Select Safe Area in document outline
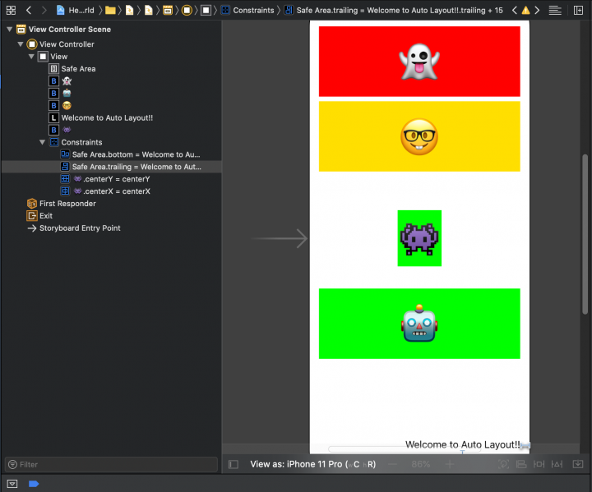 pos(111,69)
